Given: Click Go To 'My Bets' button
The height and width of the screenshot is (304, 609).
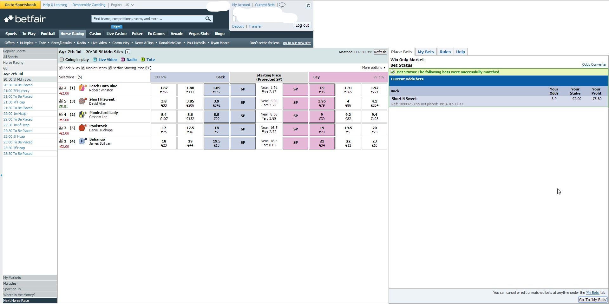Looking at the screenshot, I should point(593,300).
